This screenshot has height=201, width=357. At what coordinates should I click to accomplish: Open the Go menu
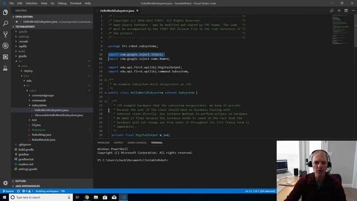[52, 3]
